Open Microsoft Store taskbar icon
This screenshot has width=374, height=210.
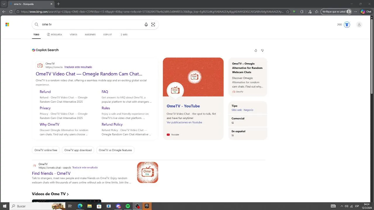99,206
